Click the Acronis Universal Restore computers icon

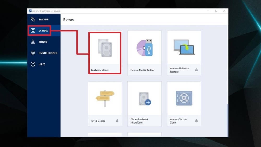pos(184,47)
